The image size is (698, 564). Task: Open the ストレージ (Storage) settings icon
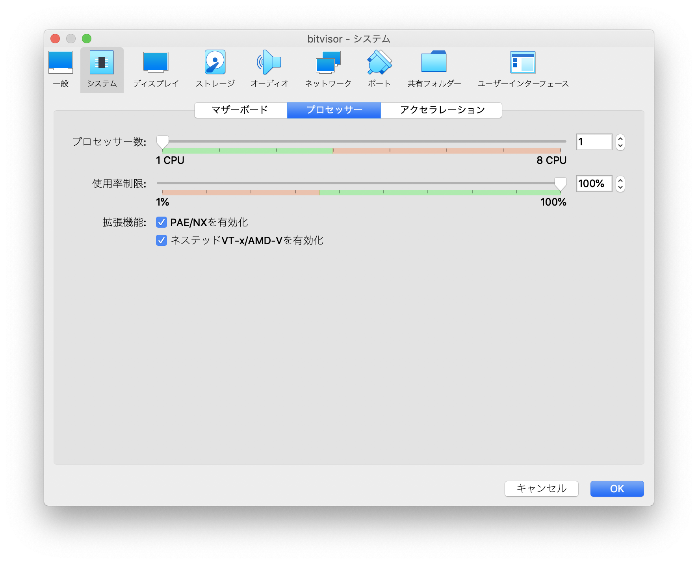point(215,63)
